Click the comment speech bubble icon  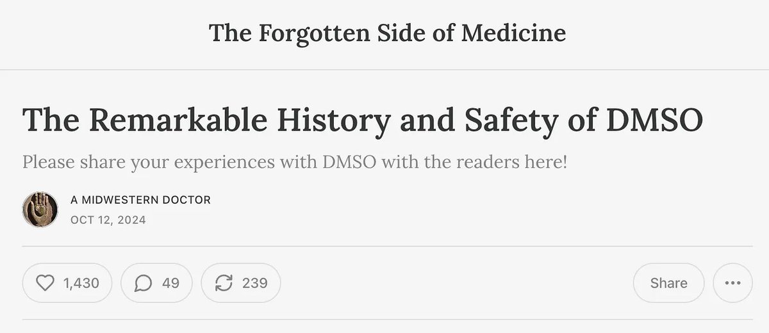[142, 282]
